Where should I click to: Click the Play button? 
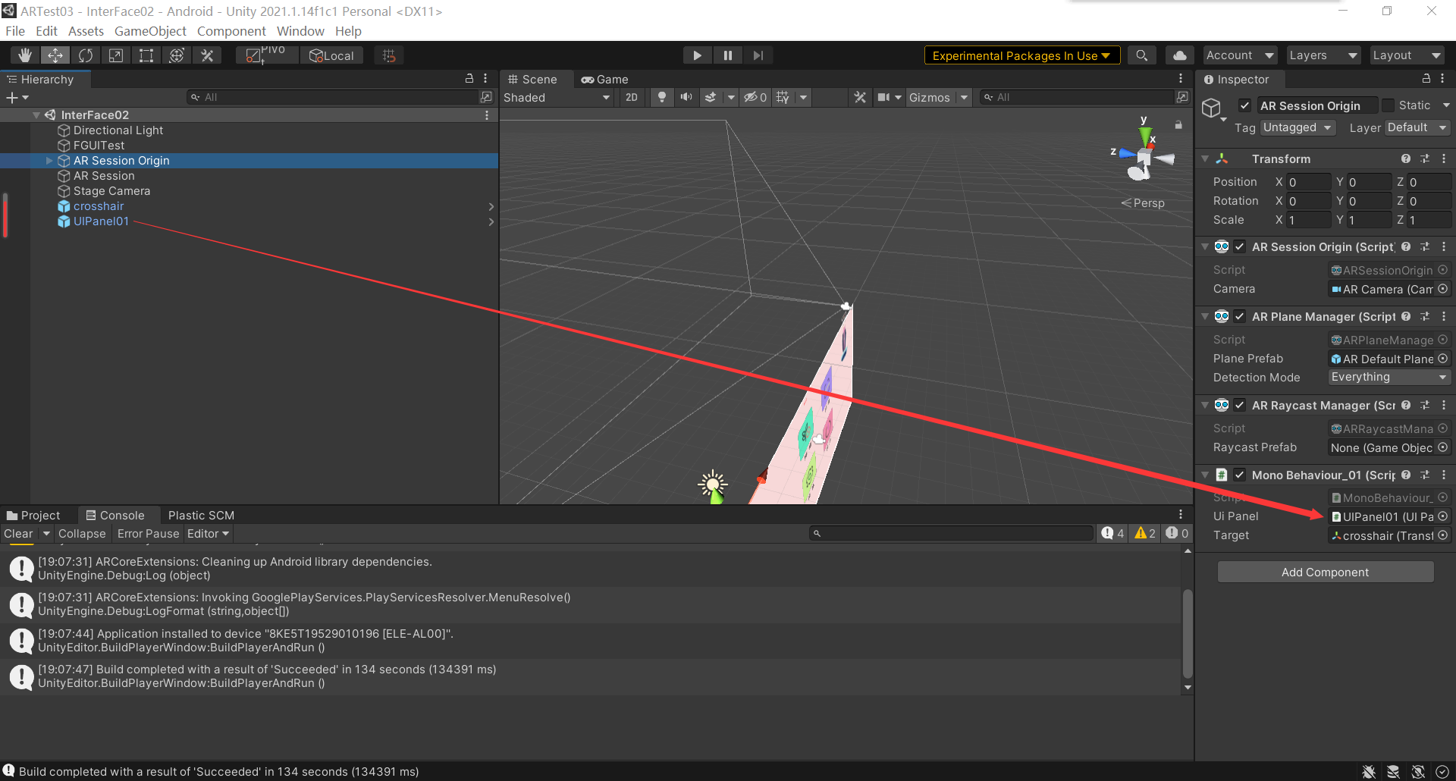[x=697, y=55]
